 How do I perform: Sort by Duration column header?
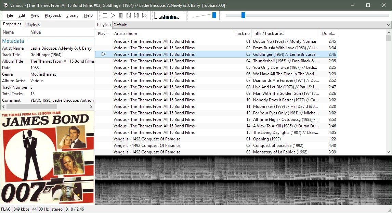click(x=328, y=34)
